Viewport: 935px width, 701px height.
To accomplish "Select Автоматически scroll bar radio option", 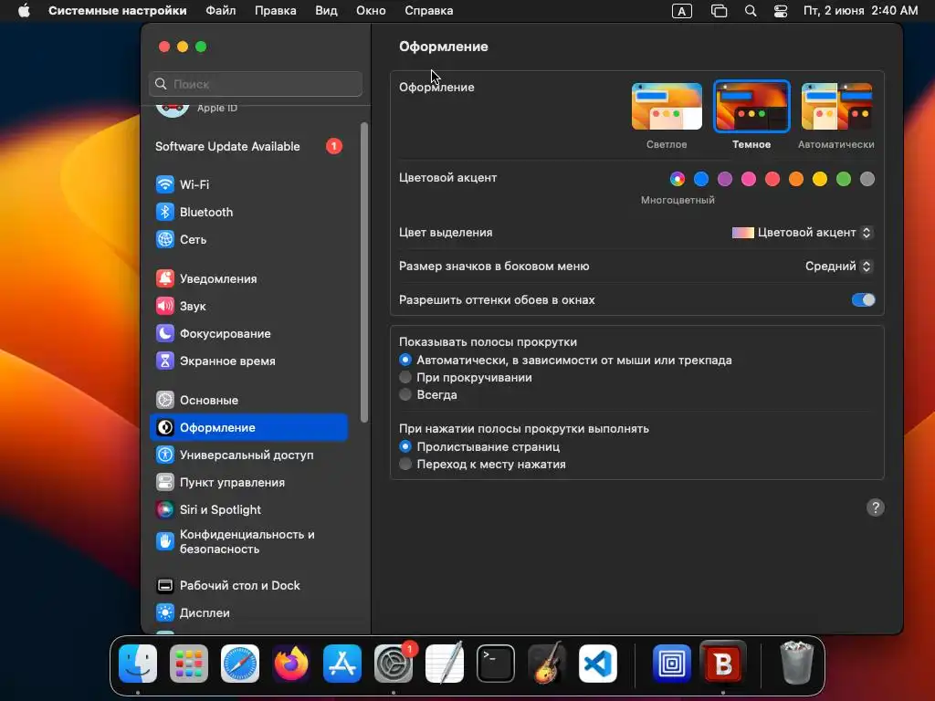I will pyautogui.click(x=404, y=360).
